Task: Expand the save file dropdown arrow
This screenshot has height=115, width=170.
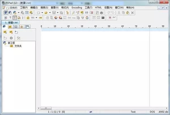Action: point(58,13)
